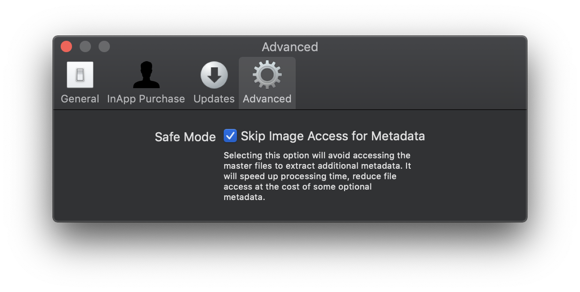Switch to the InApp Purchase tab label

pos(146,99)
